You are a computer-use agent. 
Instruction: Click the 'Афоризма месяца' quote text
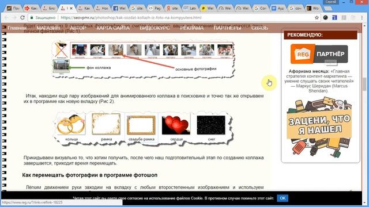pos(319,81)
